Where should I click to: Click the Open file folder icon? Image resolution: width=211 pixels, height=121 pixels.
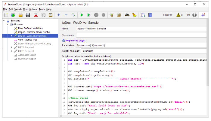(x=20, y=15)
